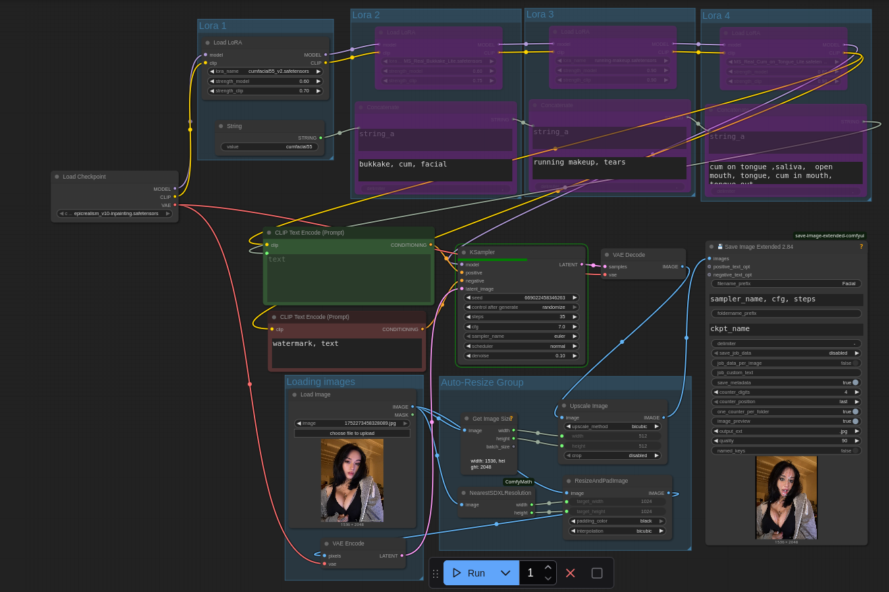Decrease the batch count with the down arrow
This screenshot has width=889, height=592.
(x=548, y=578)
